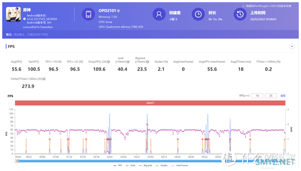This screenshot has width=301, height=171.
Task: Click info icon next to OPD2101
Action: tap(119, 11)
